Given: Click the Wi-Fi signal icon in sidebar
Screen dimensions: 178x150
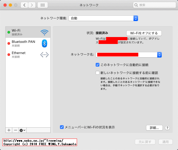Looking at the screenshot, I should click(x=44, y=32).
